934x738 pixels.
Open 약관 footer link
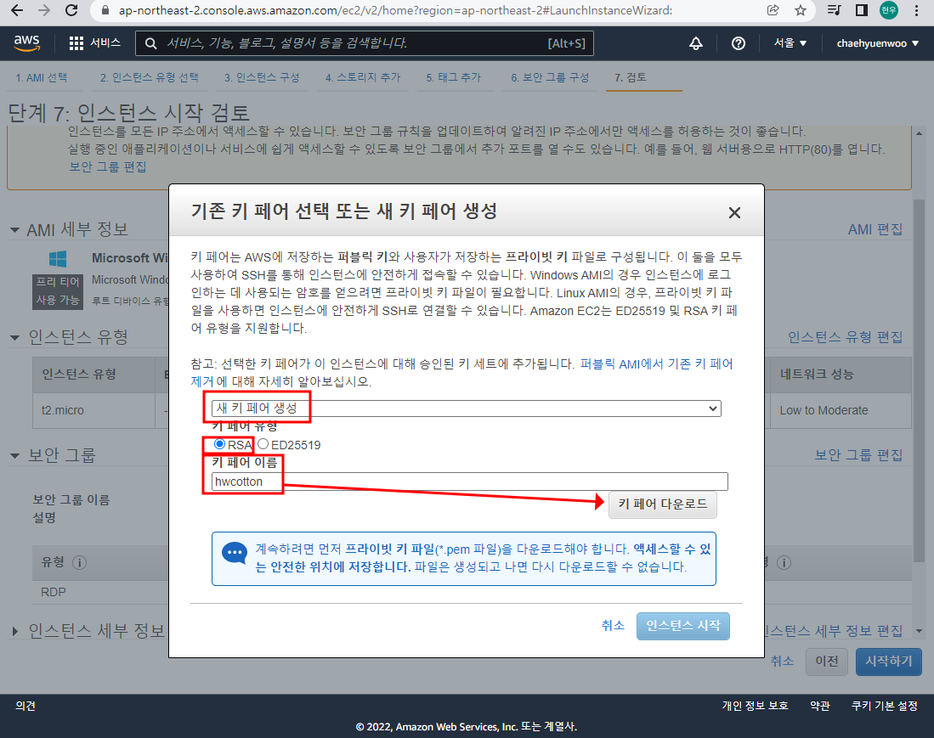pos(820,706)
